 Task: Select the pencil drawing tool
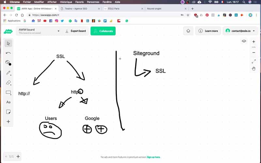pyautogui.click(x=8, y=73)
